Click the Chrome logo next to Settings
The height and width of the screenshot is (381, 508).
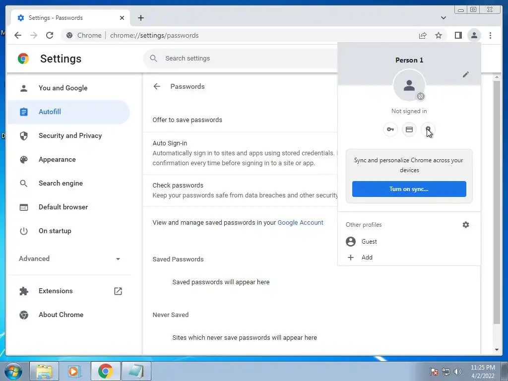tap(23, 59)
